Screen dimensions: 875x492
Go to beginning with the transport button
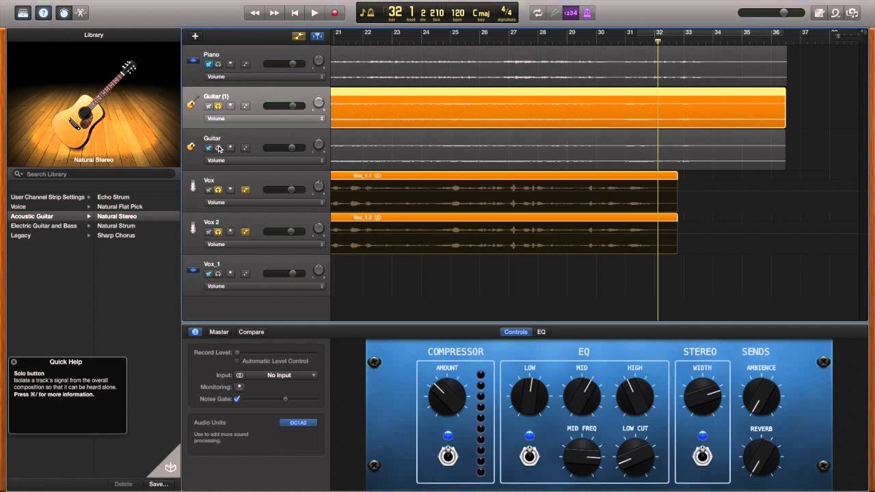(295, 12)
